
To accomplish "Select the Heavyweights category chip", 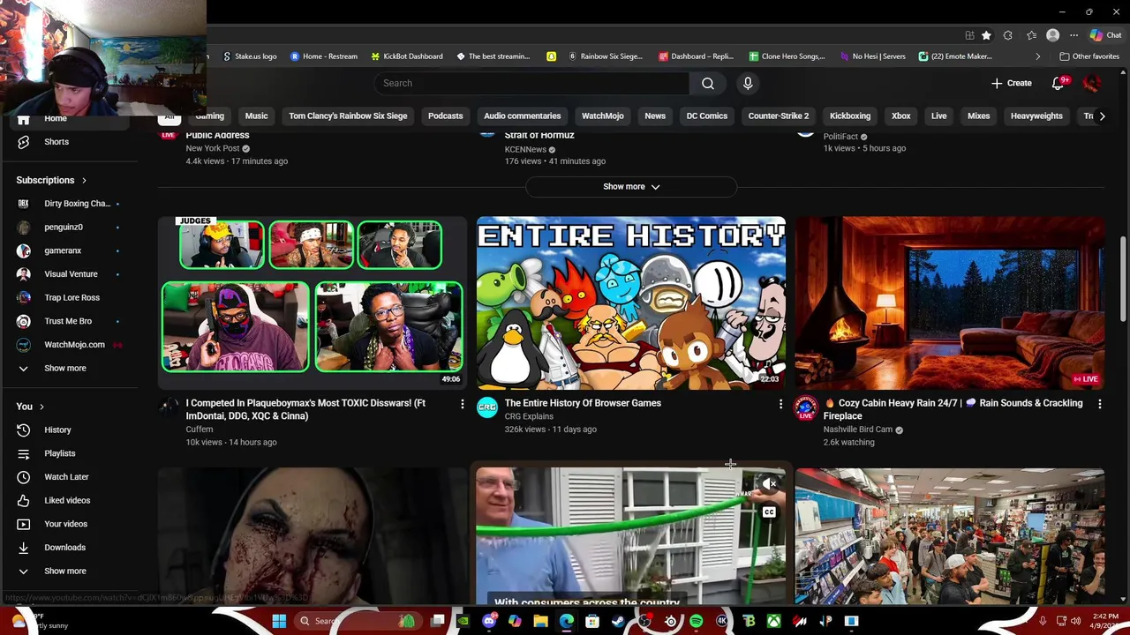I will (1036, 116).
